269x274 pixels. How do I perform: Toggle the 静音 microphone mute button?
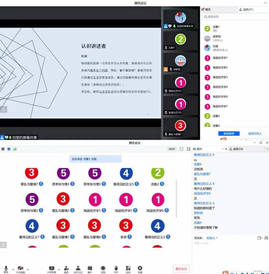pyautogui.click(x=6, y=268)
